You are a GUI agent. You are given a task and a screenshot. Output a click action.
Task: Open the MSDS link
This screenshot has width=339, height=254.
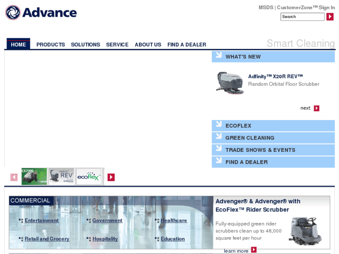pyautogui.click(x=266, y=7)
